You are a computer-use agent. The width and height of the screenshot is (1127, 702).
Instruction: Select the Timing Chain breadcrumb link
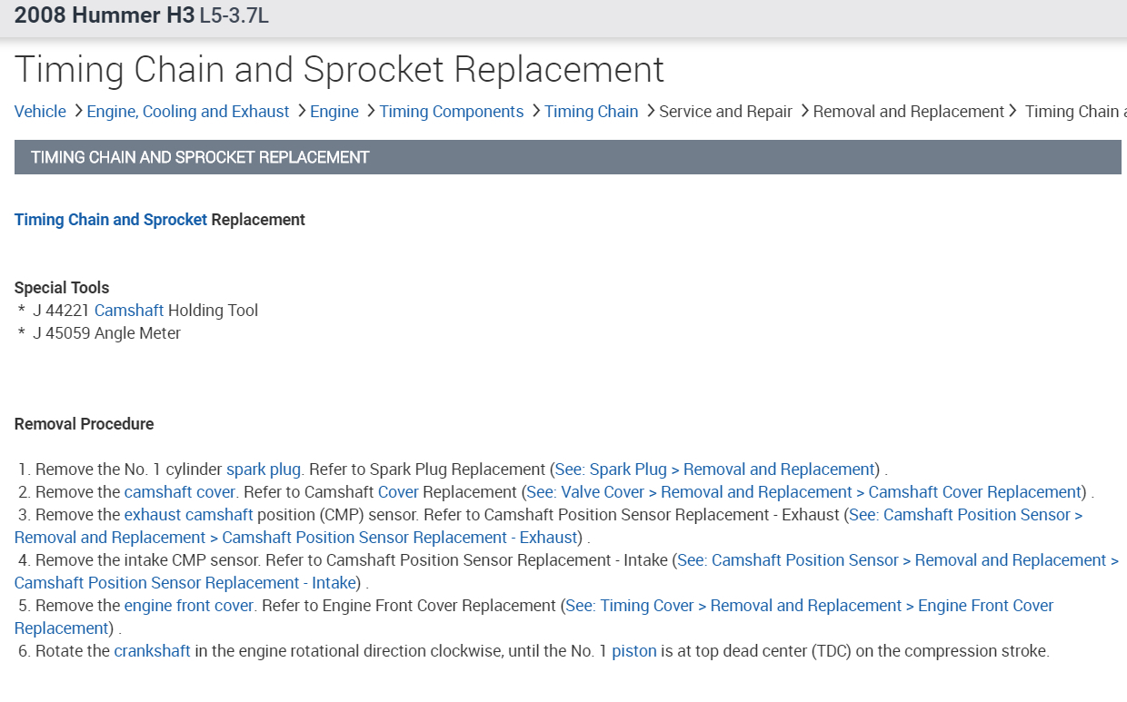click(x=592, y=112)
